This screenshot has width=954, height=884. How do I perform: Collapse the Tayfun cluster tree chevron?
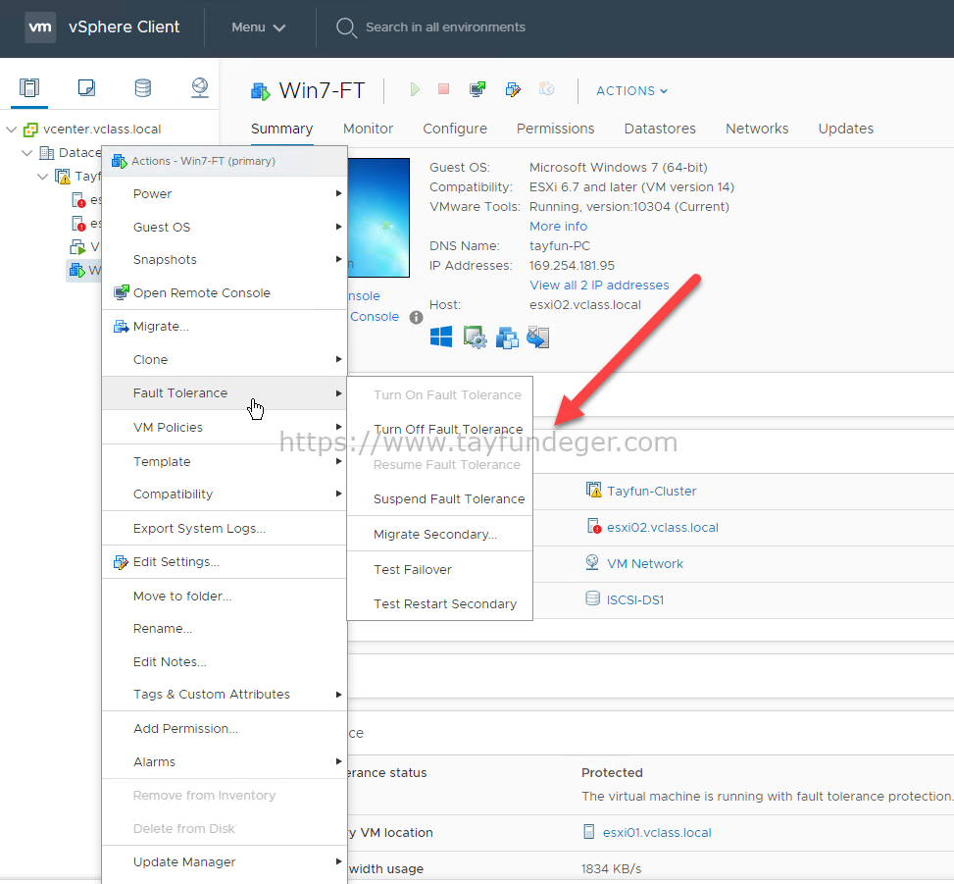click(42, 177)
